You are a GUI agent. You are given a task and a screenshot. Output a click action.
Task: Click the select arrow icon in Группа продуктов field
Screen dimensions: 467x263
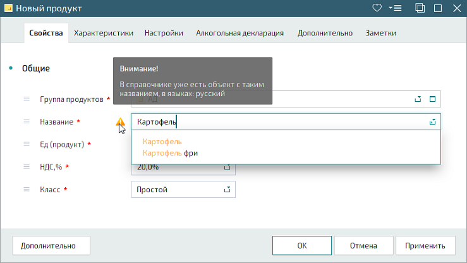[x=418, y=99]
